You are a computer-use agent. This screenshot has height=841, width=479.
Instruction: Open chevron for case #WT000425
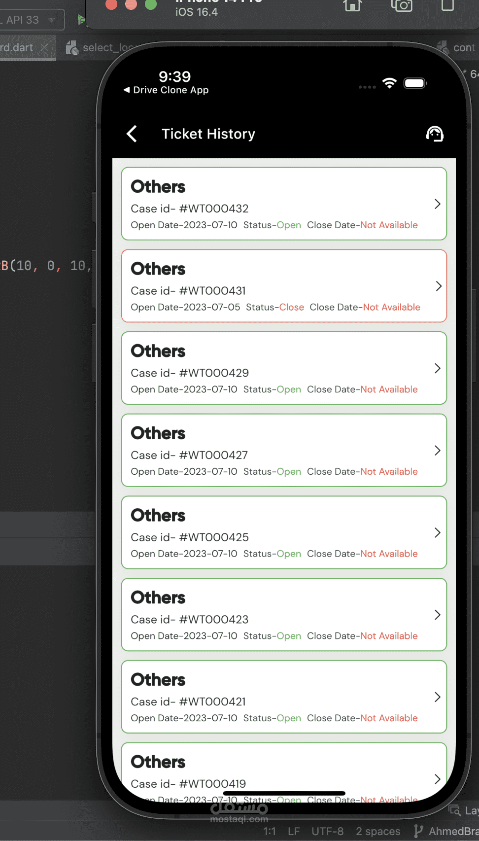[x=437, y=533]
